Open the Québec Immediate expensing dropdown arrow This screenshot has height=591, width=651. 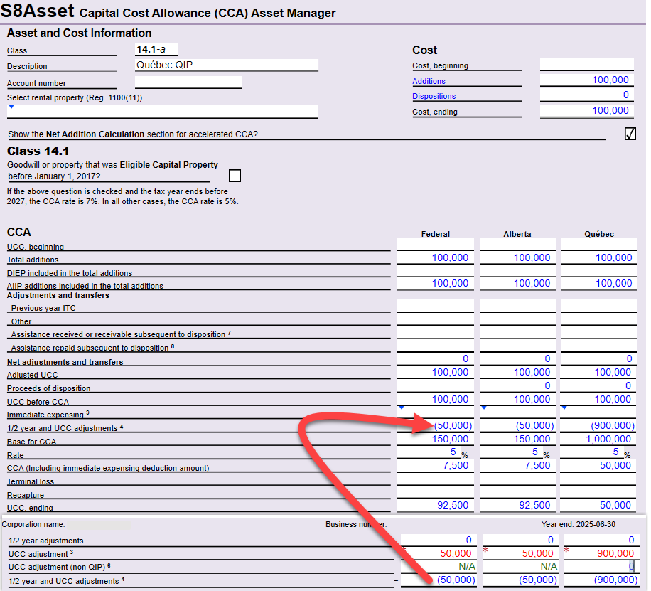coord(564,408)
